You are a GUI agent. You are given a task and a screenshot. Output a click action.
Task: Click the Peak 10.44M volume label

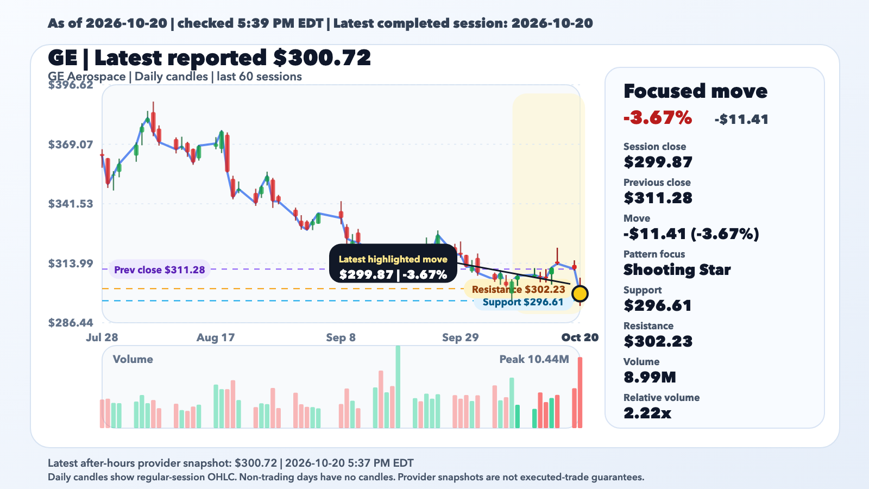tap(534, 359)
